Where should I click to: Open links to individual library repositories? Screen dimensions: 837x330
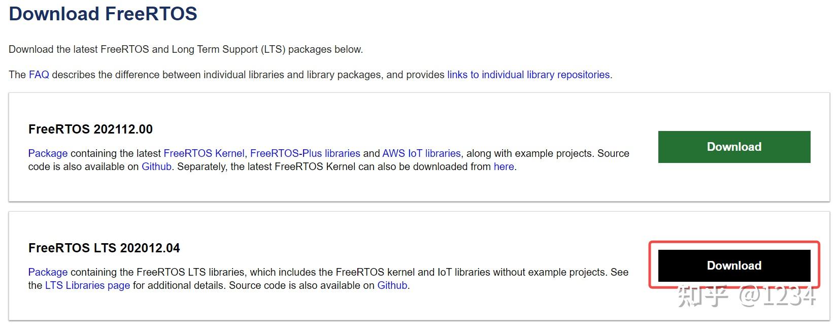tap(528, 74)
